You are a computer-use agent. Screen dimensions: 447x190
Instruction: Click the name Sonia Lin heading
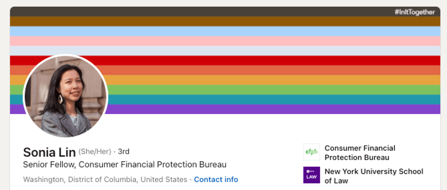[50, 153]
